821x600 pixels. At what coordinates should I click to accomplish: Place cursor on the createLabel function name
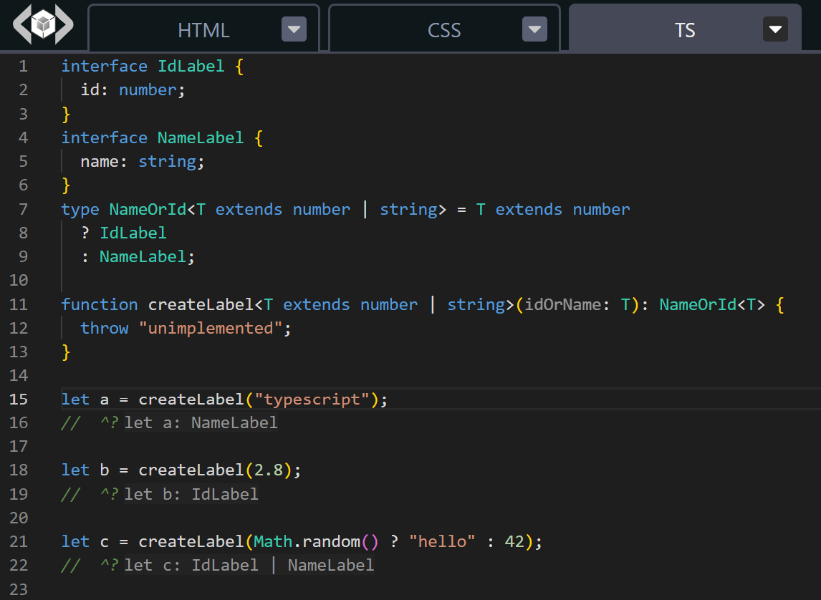coord(201,304)
